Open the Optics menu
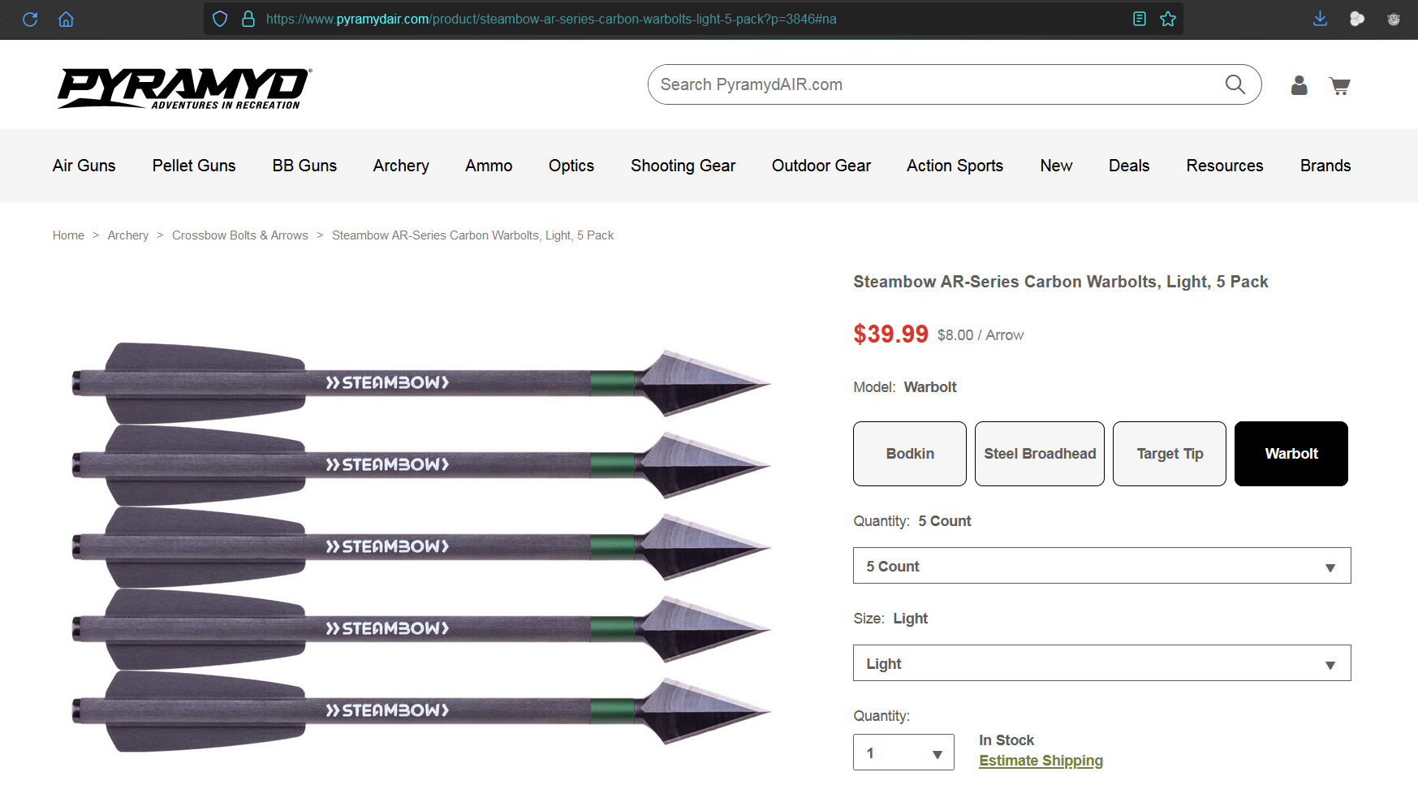 (571, 166)
